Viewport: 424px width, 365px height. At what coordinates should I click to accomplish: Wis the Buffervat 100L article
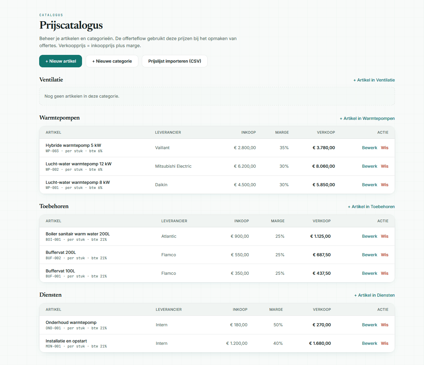coord(385,273)
